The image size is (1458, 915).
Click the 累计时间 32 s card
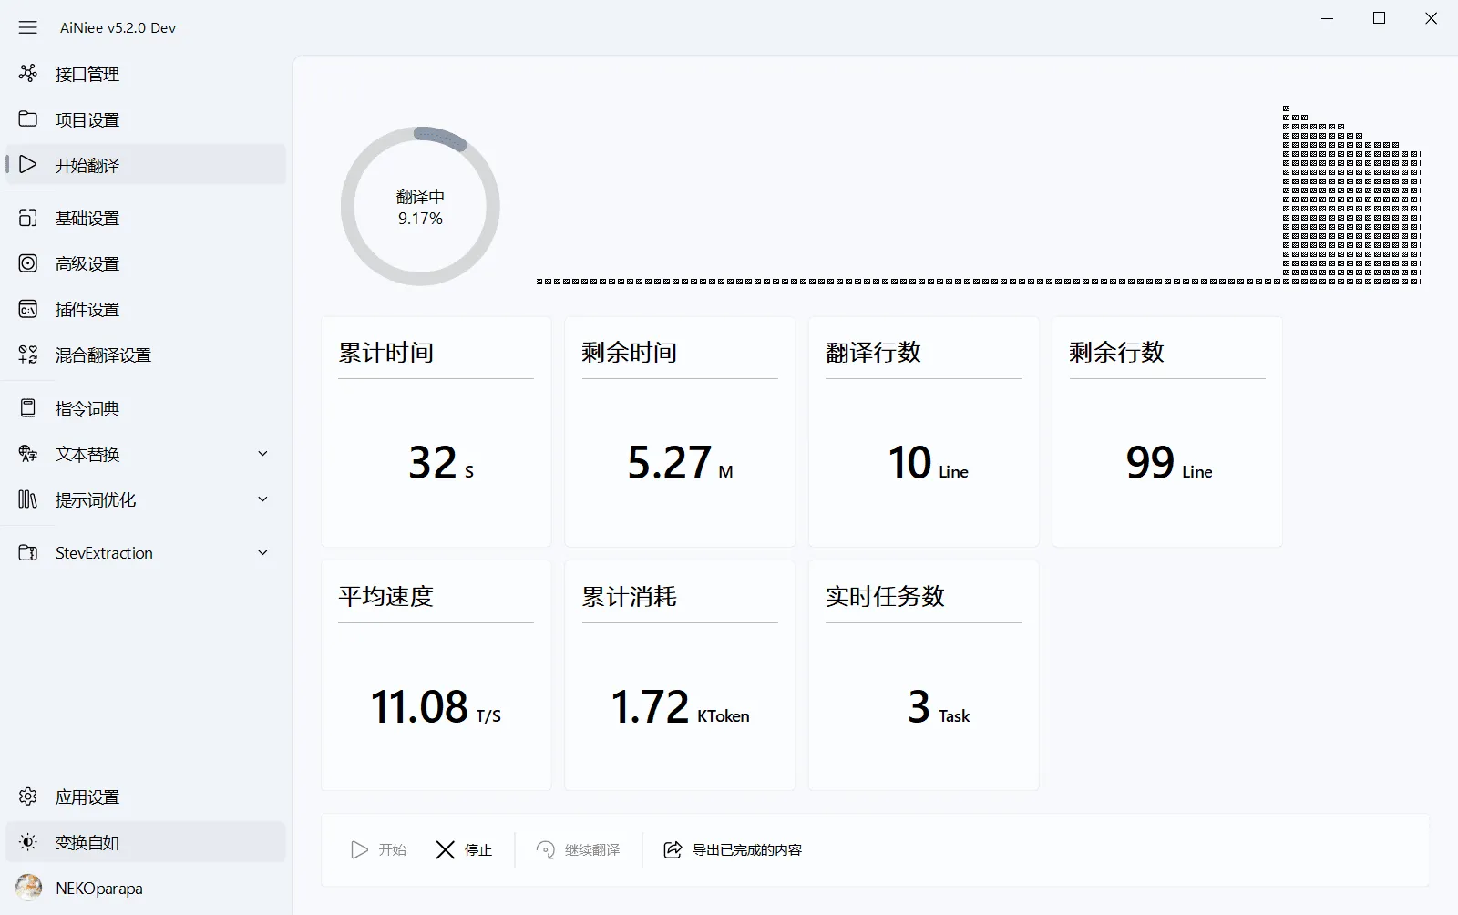pyautogui.click(x=436, y=432)
